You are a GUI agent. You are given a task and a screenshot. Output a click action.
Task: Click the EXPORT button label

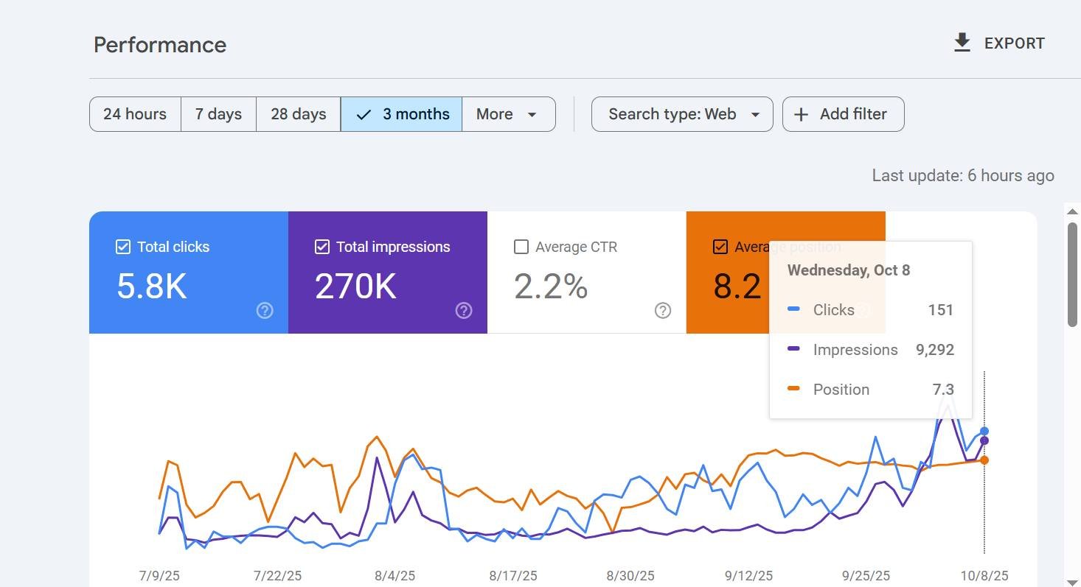point(1014,43)
